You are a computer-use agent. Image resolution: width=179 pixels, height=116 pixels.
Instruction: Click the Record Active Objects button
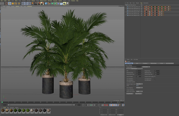(105, 105)
